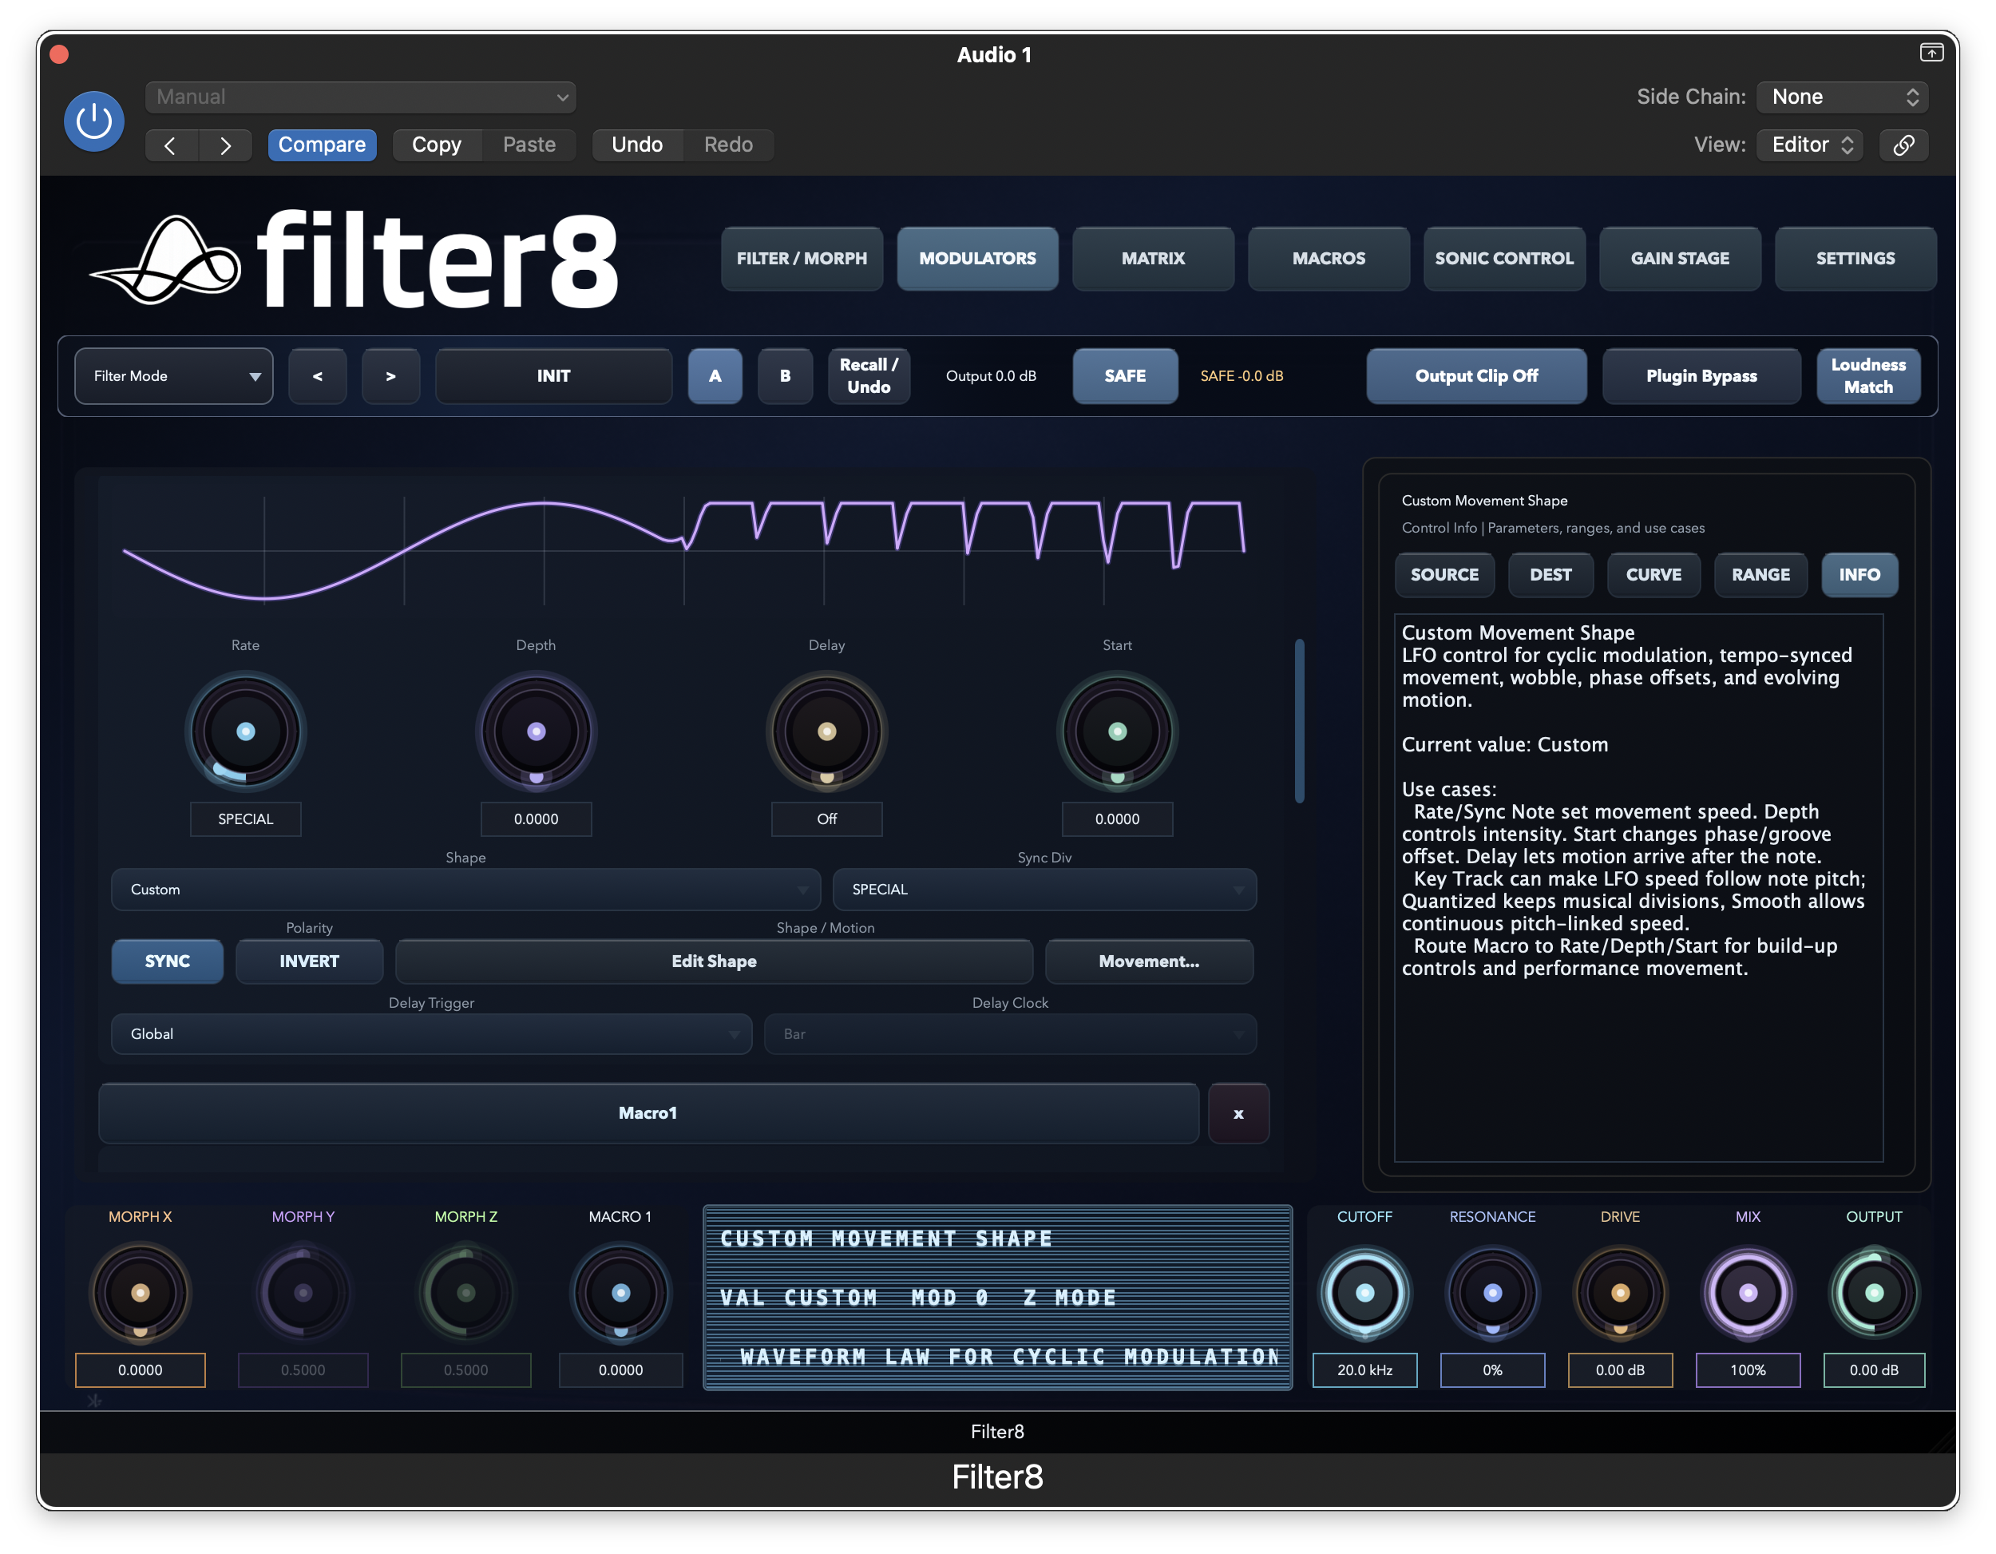Click the Depth knob
Screen dimensions: 1996x1554
click(x=536, y=731)
